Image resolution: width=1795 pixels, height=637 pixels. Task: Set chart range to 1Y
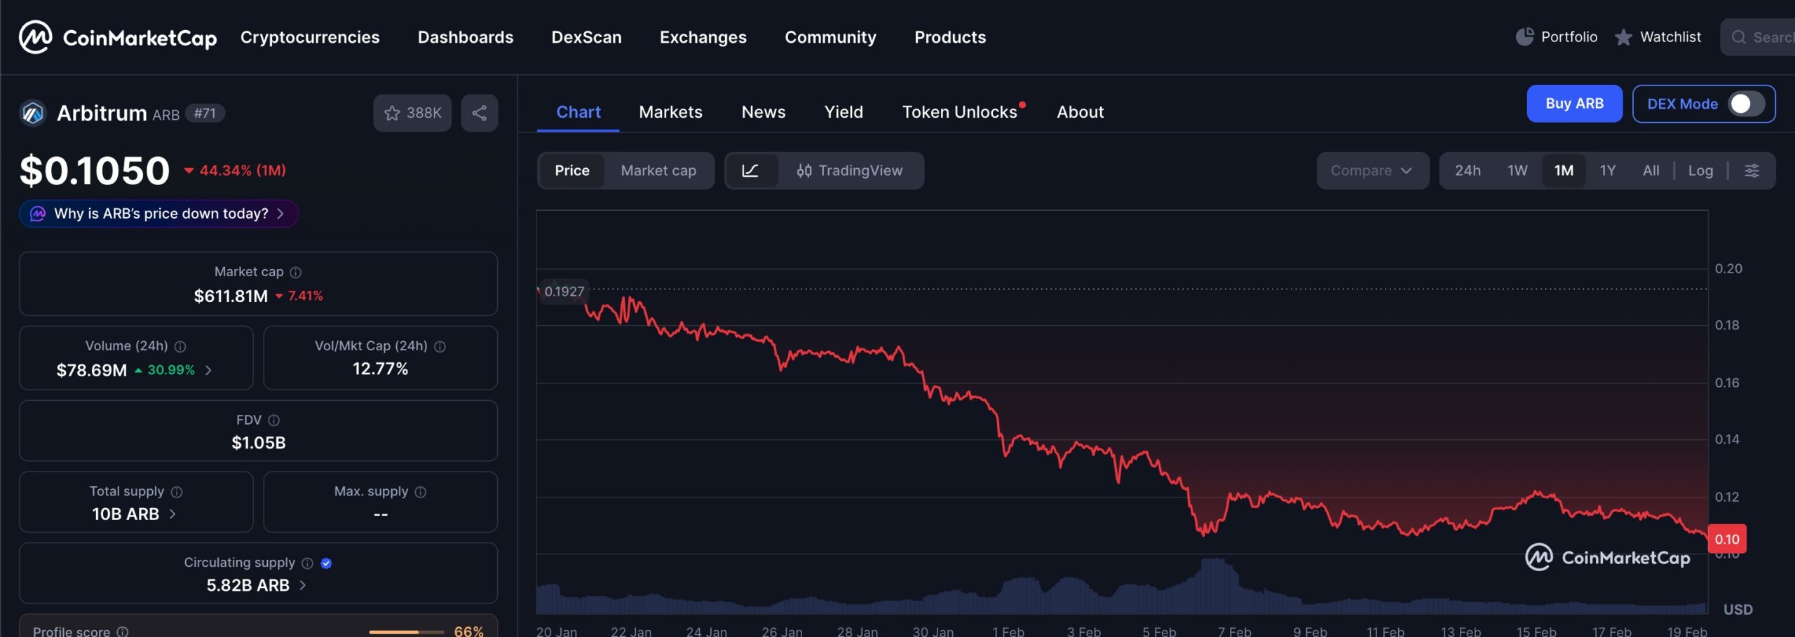click(1608, 170)
